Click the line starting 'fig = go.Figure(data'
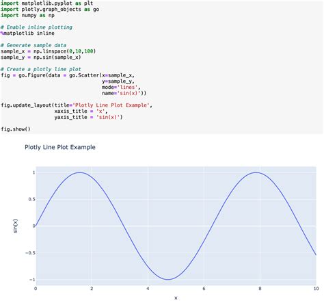The width and height of the screenshot is (324, 303). [68, 75]
